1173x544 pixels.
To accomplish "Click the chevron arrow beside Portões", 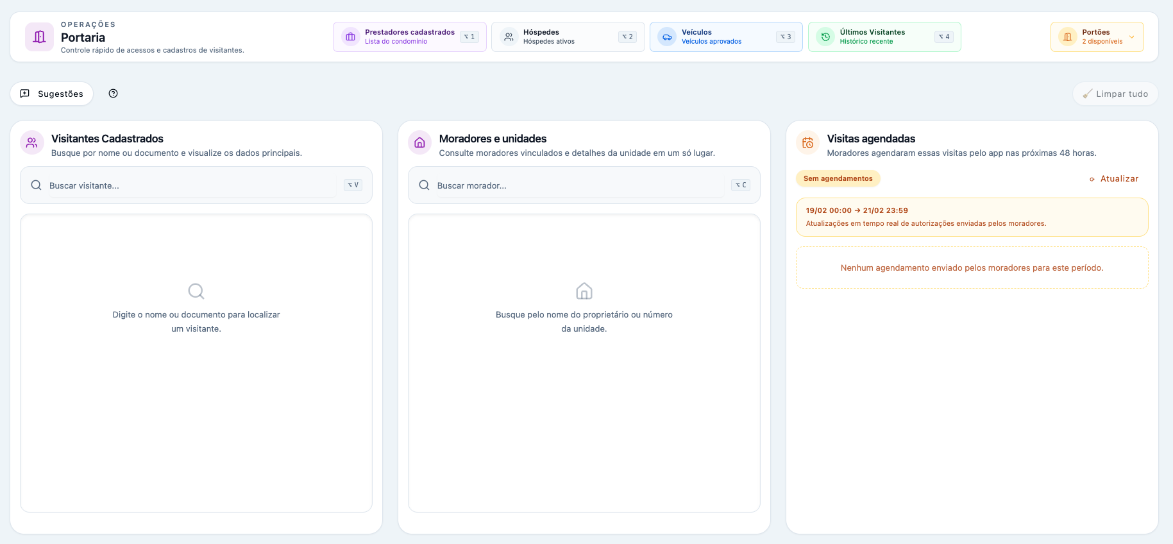I will tap(1132, 37).
